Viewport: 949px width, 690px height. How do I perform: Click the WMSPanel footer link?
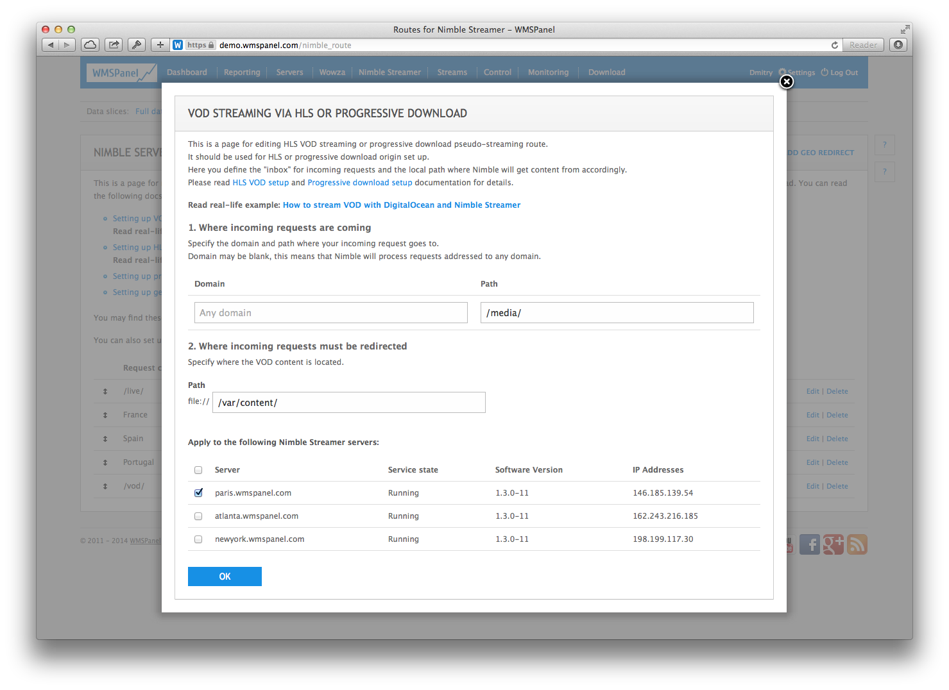(145, 541)
